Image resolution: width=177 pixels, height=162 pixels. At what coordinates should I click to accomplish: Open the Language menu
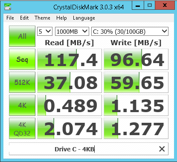pyautogui.click(x=84, y=18)
